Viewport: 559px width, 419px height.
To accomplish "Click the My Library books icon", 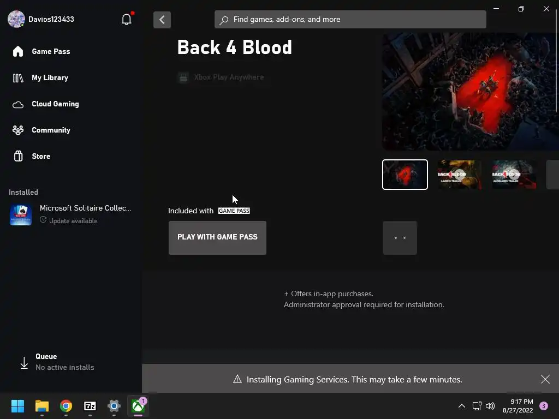I will click(18, 77).
